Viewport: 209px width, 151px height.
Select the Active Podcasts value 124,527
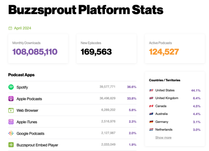pos(164,52)
